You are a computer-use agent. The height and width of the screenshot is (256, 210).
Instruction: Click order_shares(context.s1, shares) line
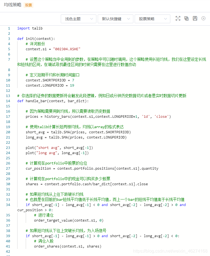68,246
